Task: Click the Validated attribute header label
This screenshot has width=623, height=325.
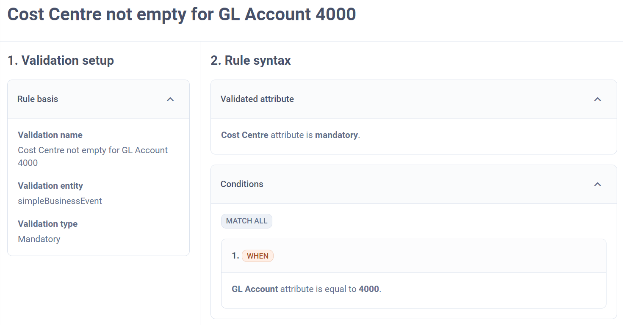Action: coord(257,99)
